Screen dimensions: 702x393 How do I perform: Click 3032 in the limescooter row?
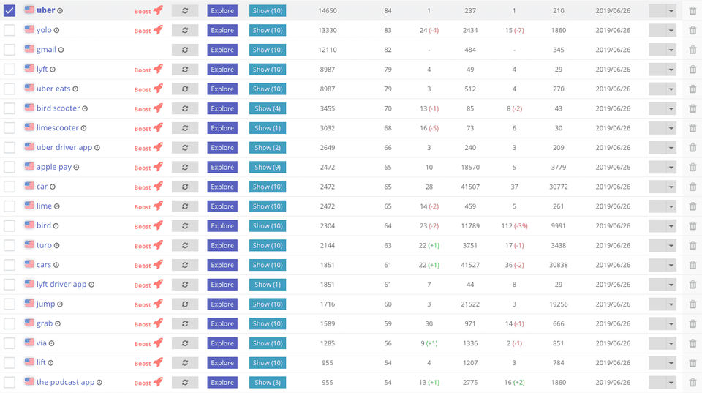(328, 128)
